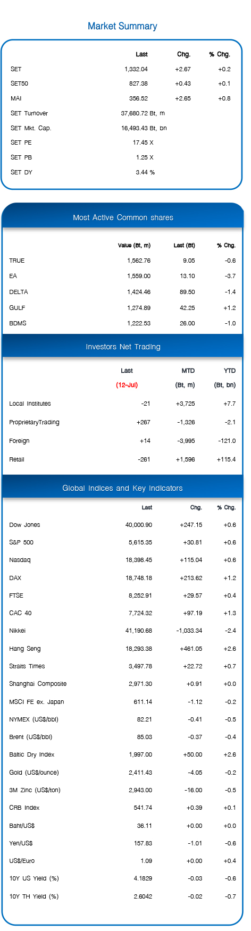Click the Hang Seng index label
The height and width of the screenshot is (931, 251).
[x=25, y=649]
